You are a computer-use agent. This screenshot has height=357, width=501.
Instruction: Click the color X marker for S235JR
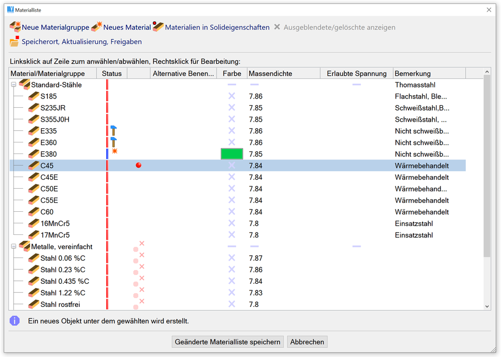click(232, 108)
